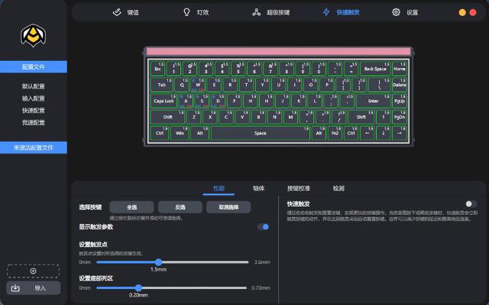Select the Fn2 key
The image size is (489, 305).
335,133
